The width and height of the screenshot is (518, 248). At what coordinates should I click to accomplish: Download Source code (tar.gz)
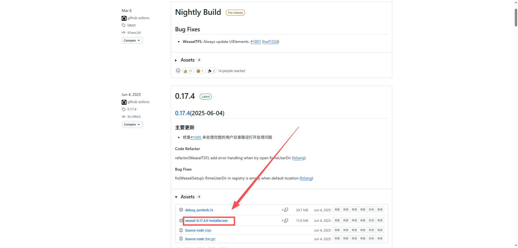(x=200, y=239)
